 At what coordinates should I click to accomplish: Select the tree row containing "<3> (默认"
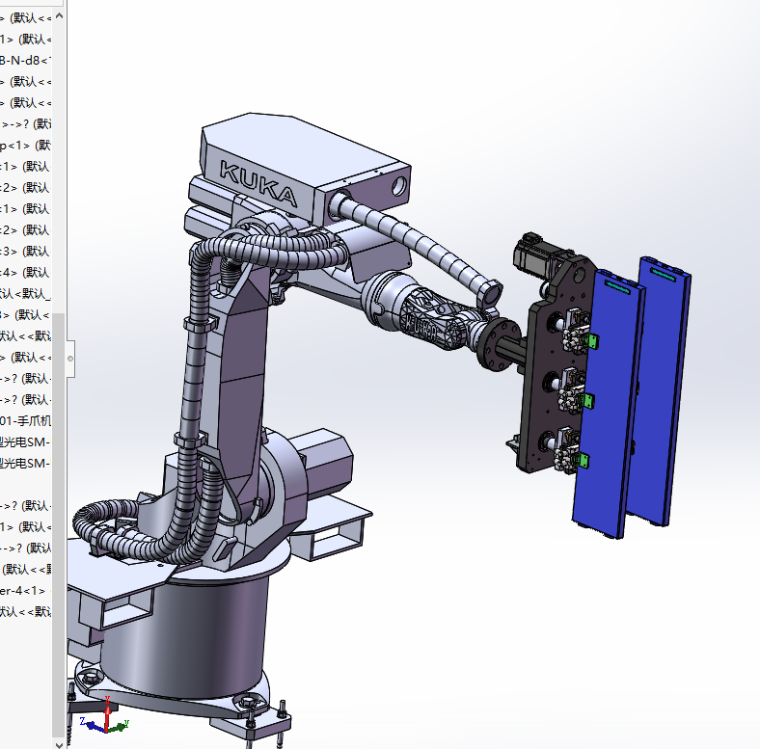click(26, 251)
